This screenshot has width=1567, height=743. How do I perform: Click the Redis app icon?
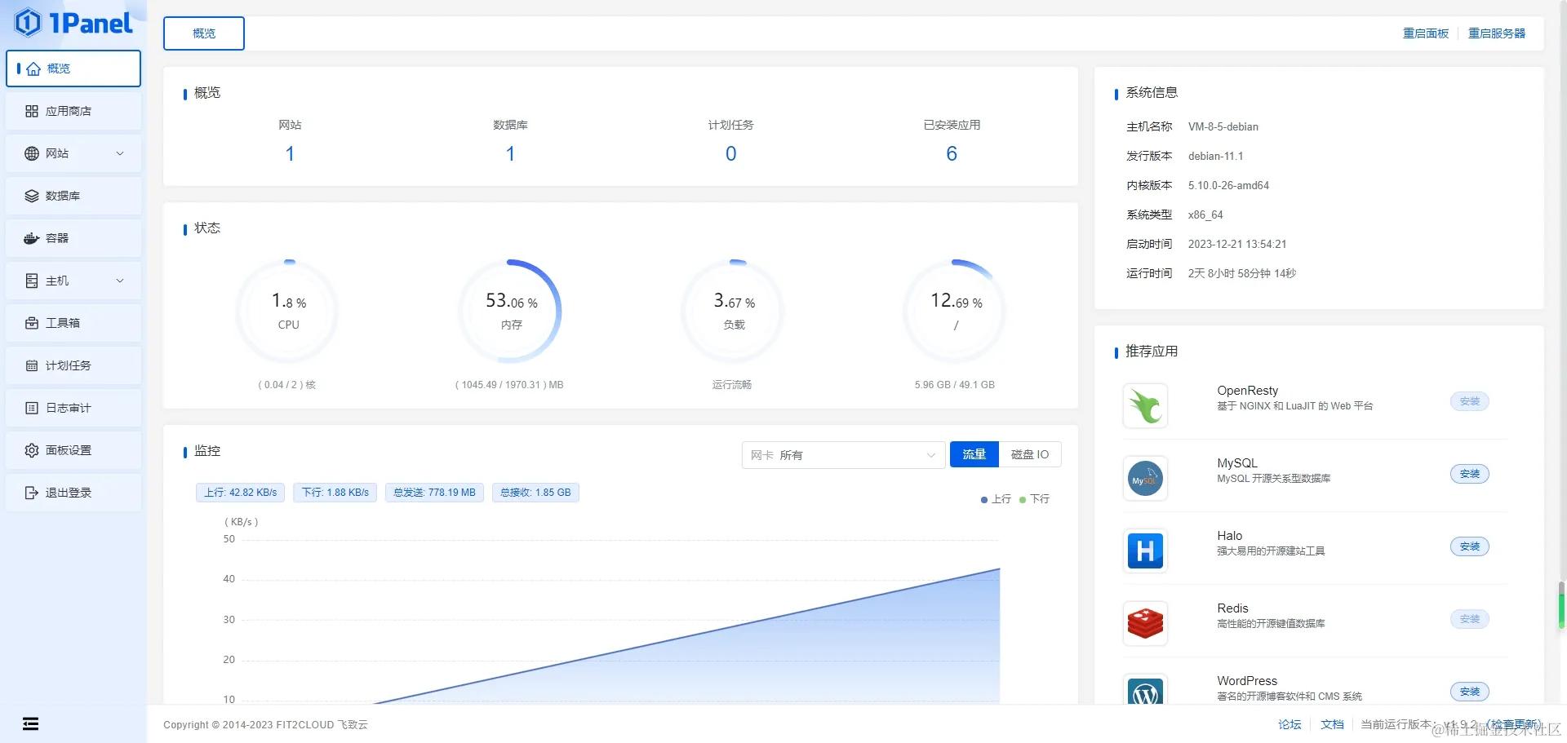point(1145,623)
